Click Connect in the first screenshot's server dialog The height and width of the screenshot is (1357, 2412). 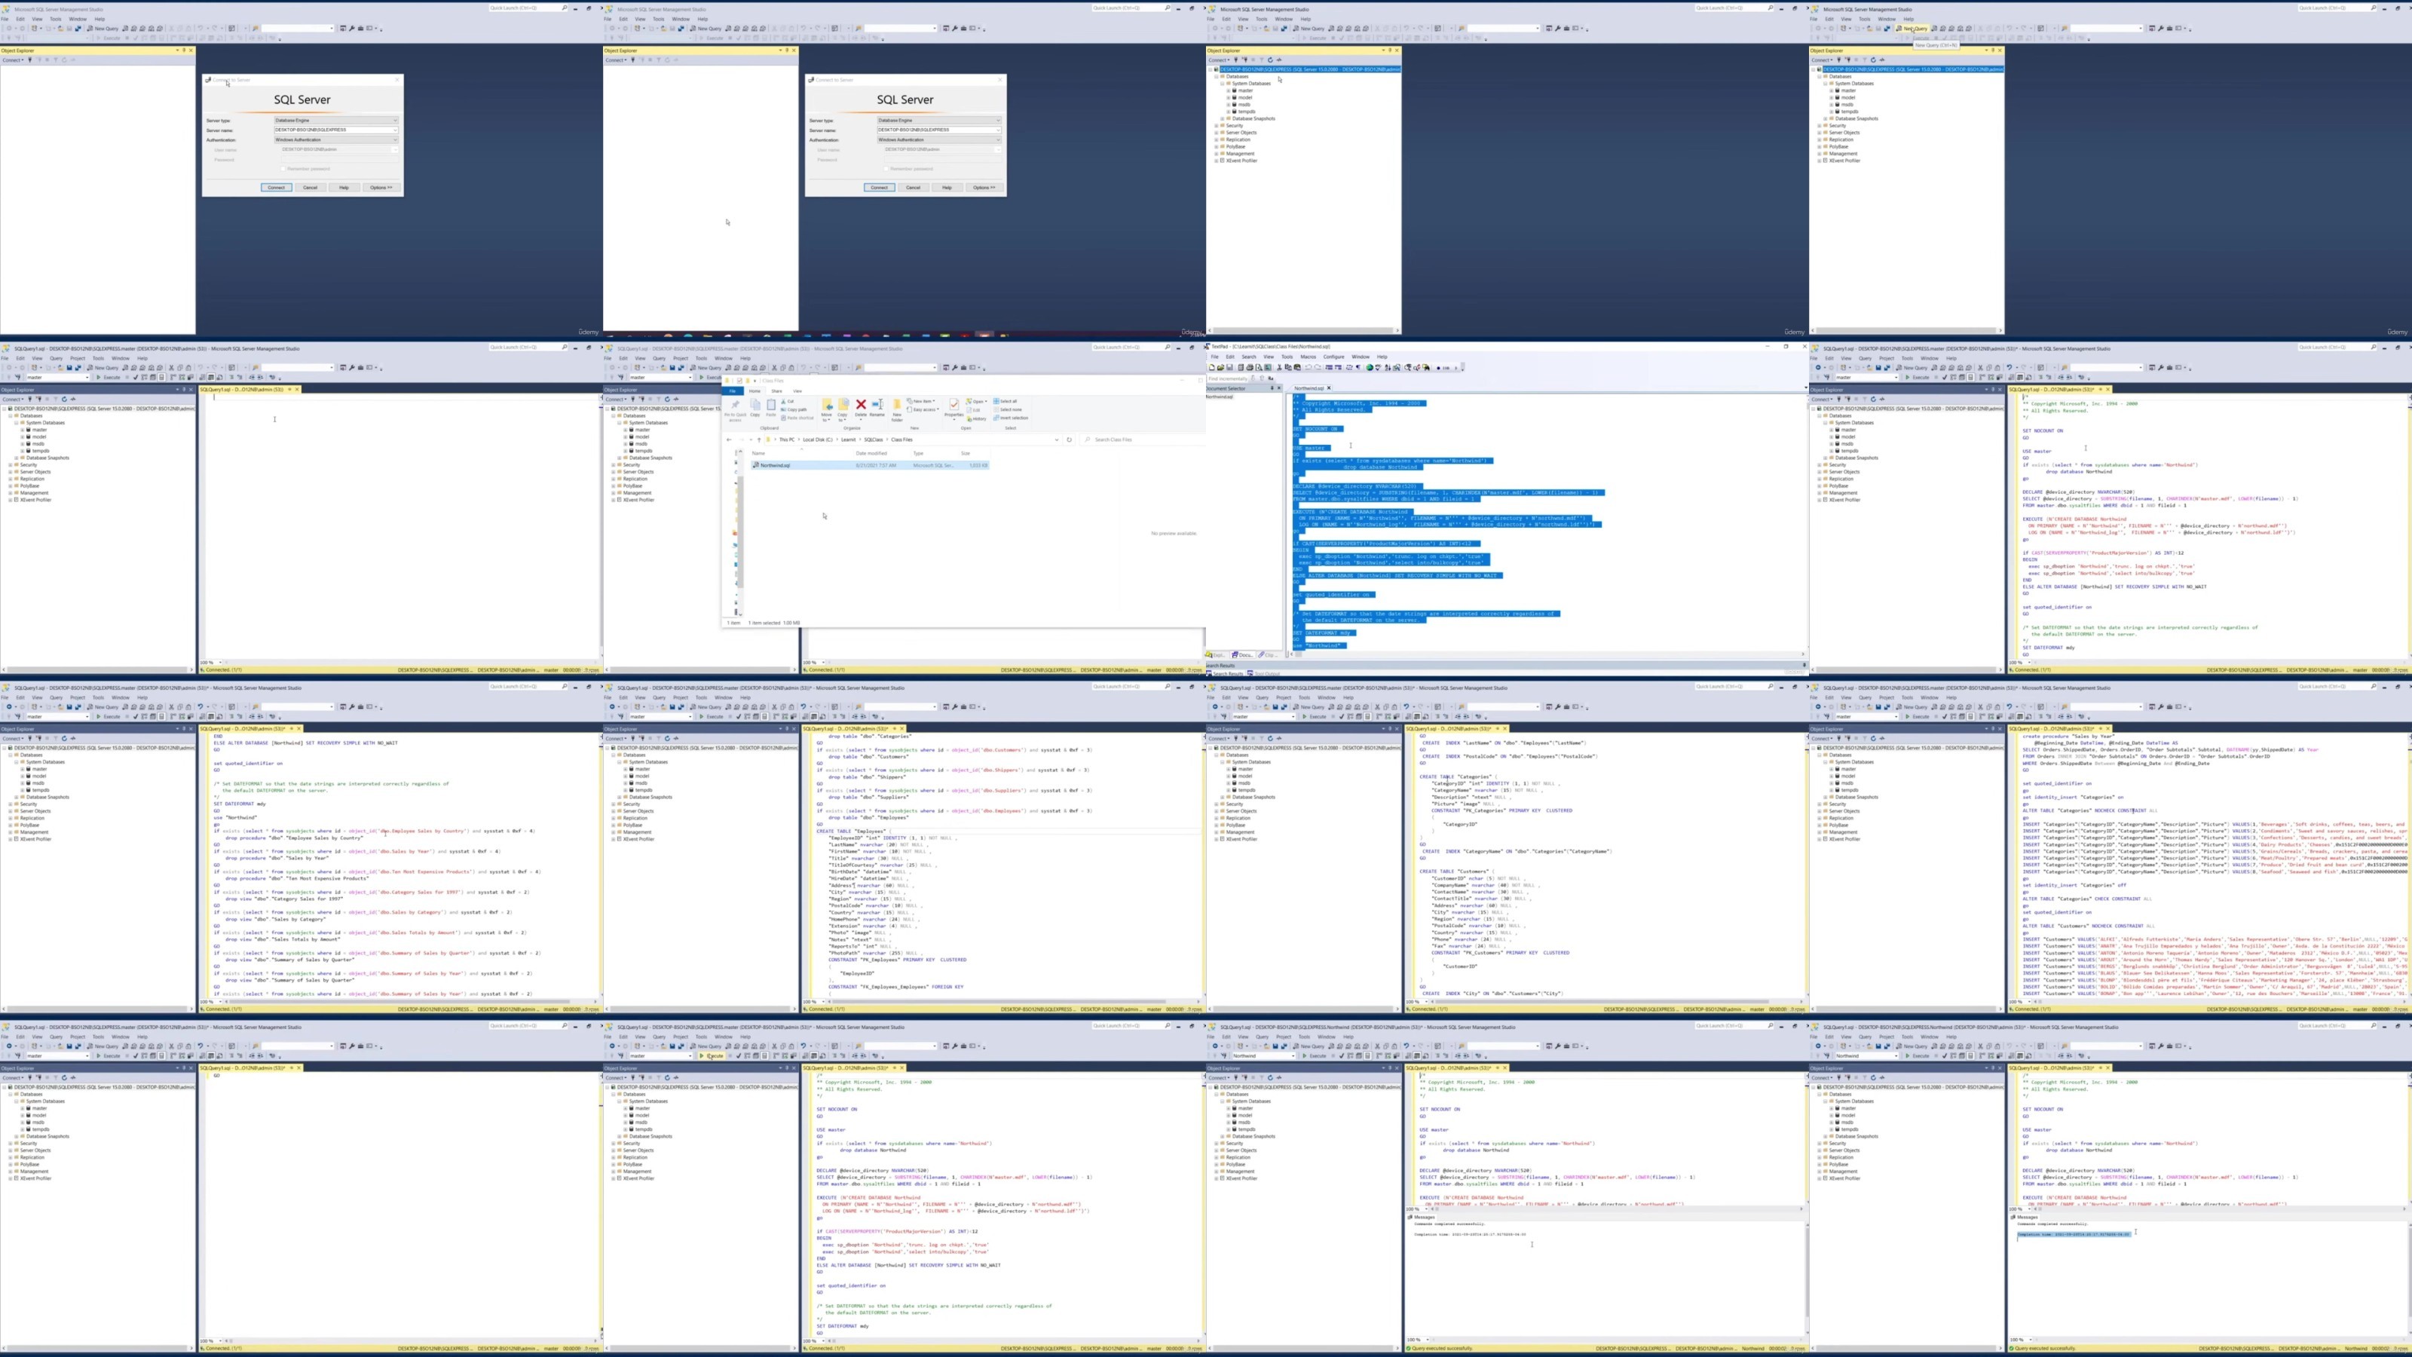click(276, 187)
